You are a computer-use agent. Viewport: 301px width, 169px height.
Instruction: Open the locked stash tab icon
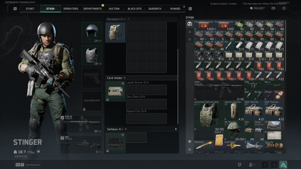coord(190,32)
